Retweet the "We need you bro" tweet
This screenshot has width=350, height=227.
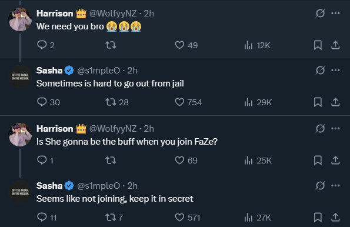111,45
